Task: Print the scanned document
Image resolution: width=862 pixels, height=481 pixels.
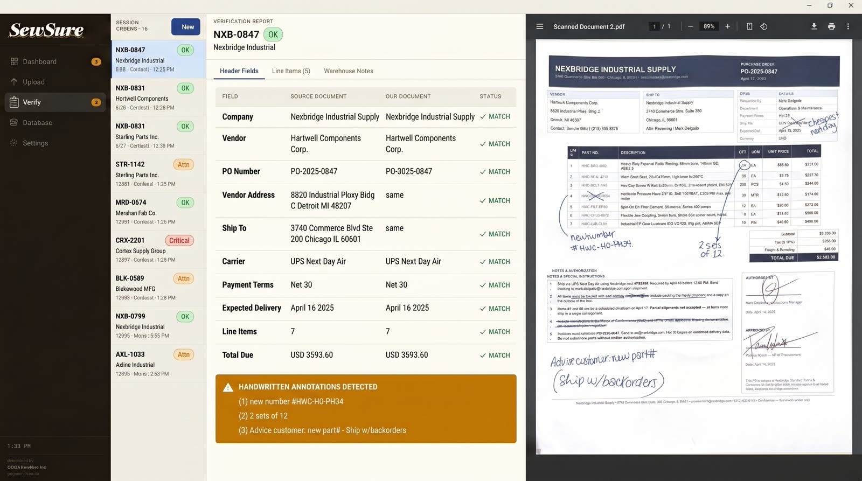Action: [831, 26]
